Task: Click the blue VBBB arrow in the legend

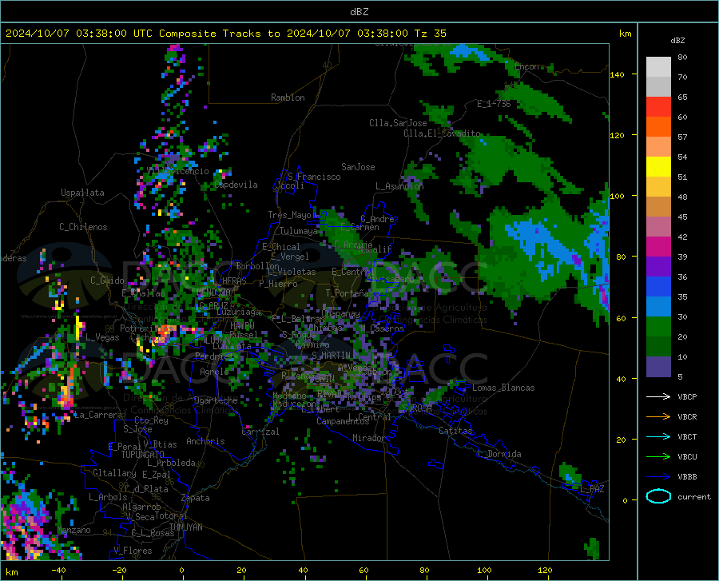Action: 658,476
